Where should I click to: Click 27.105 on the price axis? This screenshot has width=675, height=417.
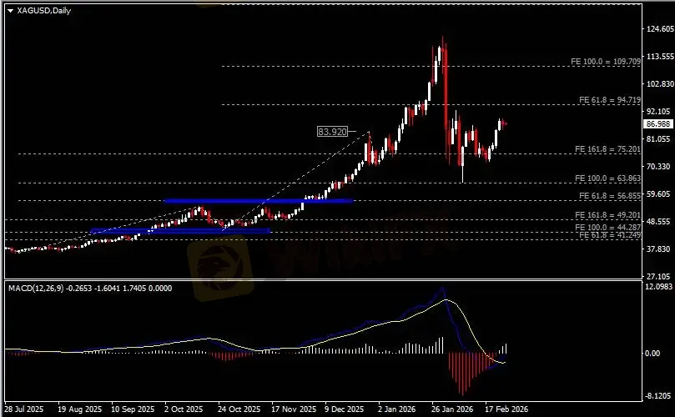pyautogui.click(x=658, y=277)
